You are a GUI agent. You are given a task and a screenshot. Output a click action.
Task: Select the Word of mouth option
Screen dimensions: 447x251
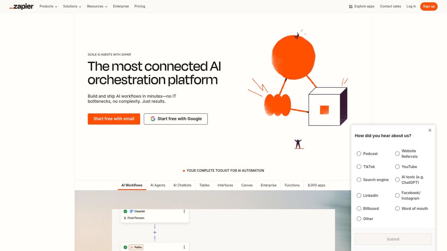397,209
